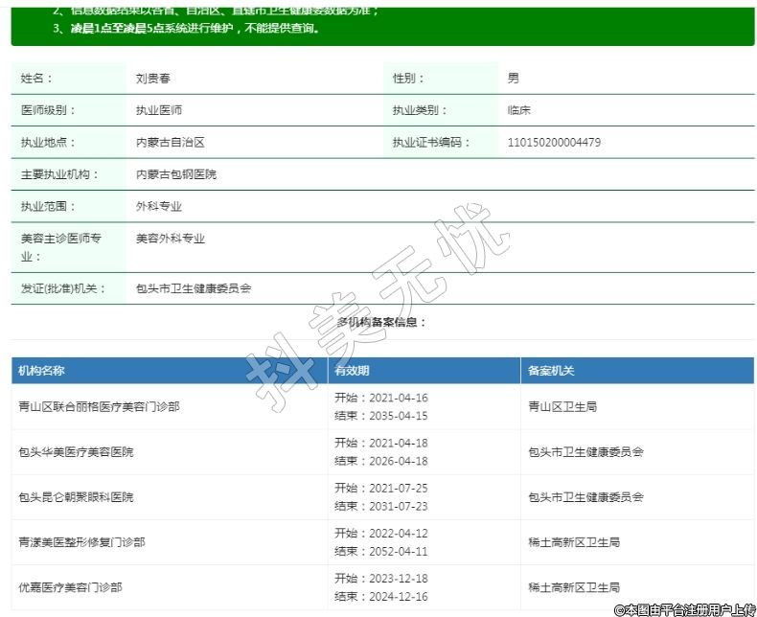The width and height of the screenshot is (757, 617).
Task: Click the 内蒙古自治区 practice location value
Action: (171, 143)
